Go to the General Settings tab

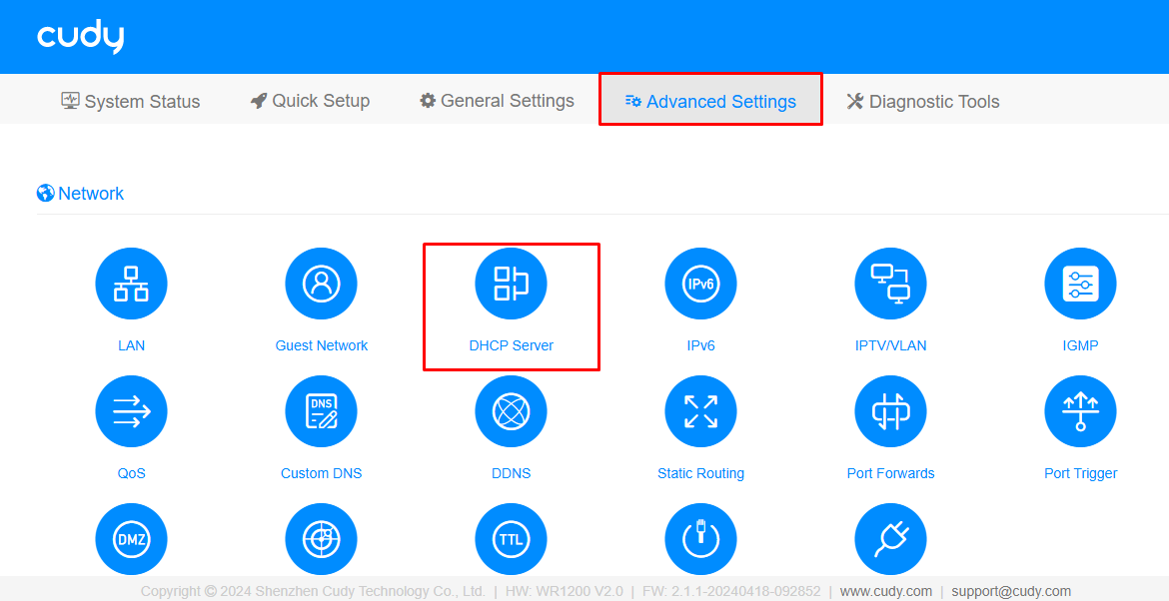click(x=497, y=101)
